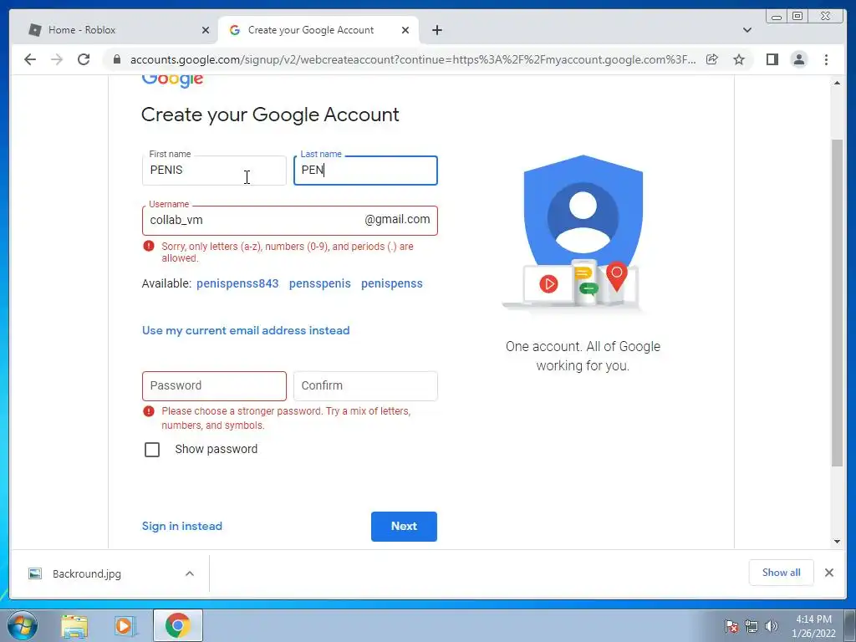Open the tab search chevron

(x=746, y=30)
